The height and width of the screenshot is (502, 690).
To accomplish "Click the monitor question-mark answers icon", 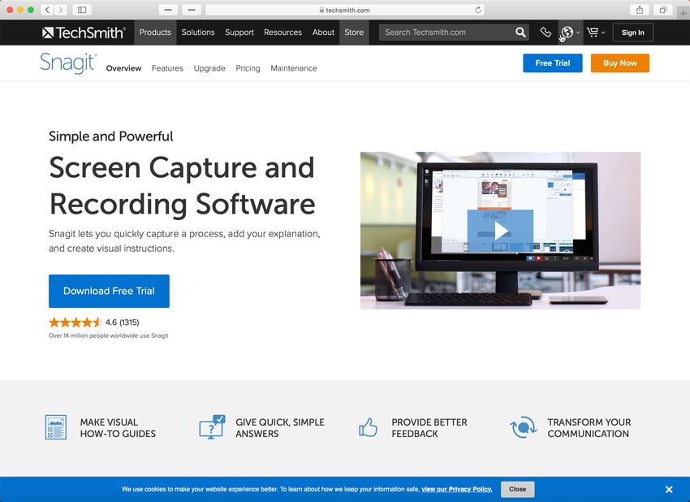I will coord(212,426).
